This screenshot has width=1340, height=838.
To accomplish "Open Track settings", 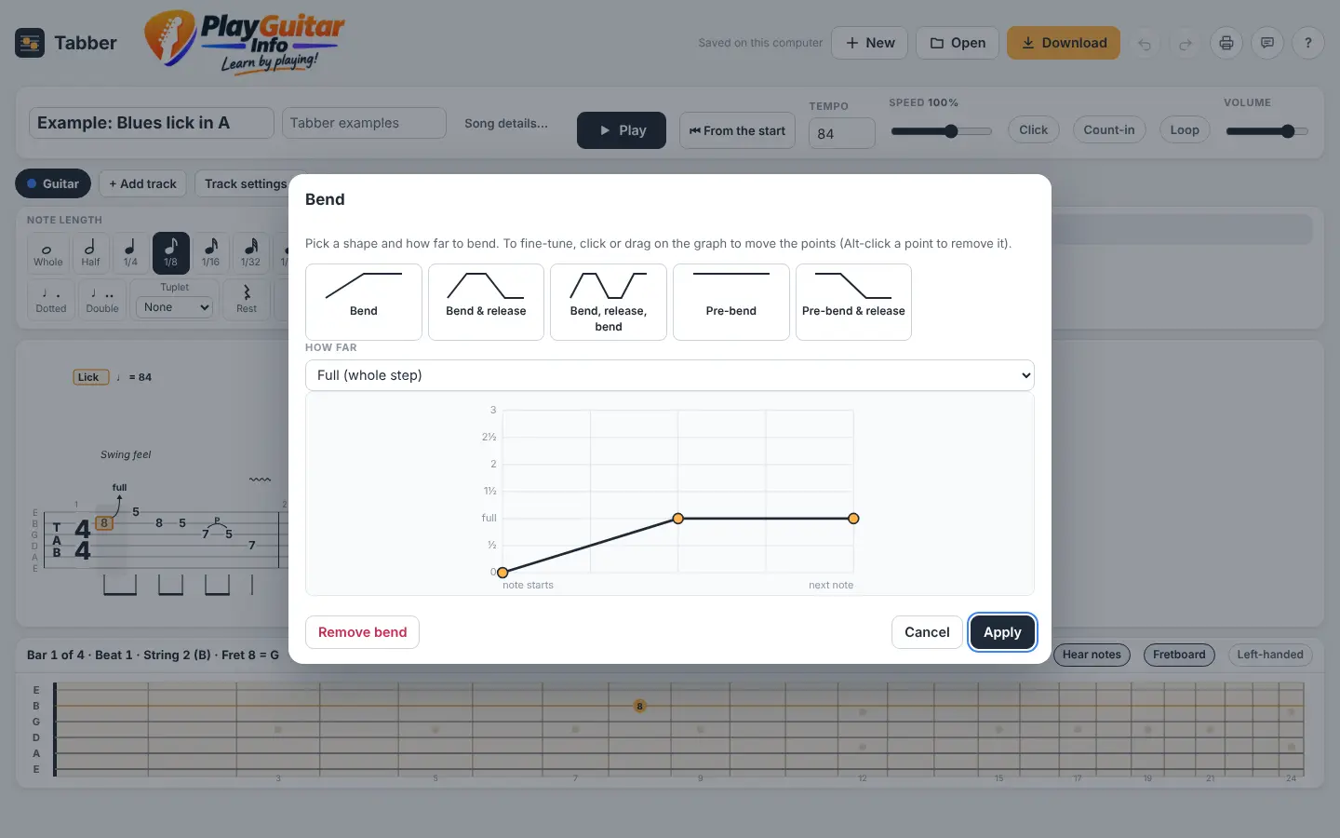I will (246, 183).
